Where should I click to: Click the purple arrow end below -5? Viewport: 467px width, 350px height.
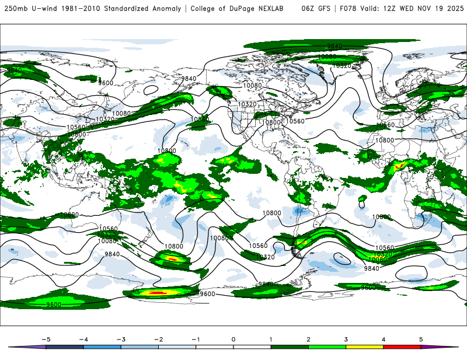coord(28,347)
